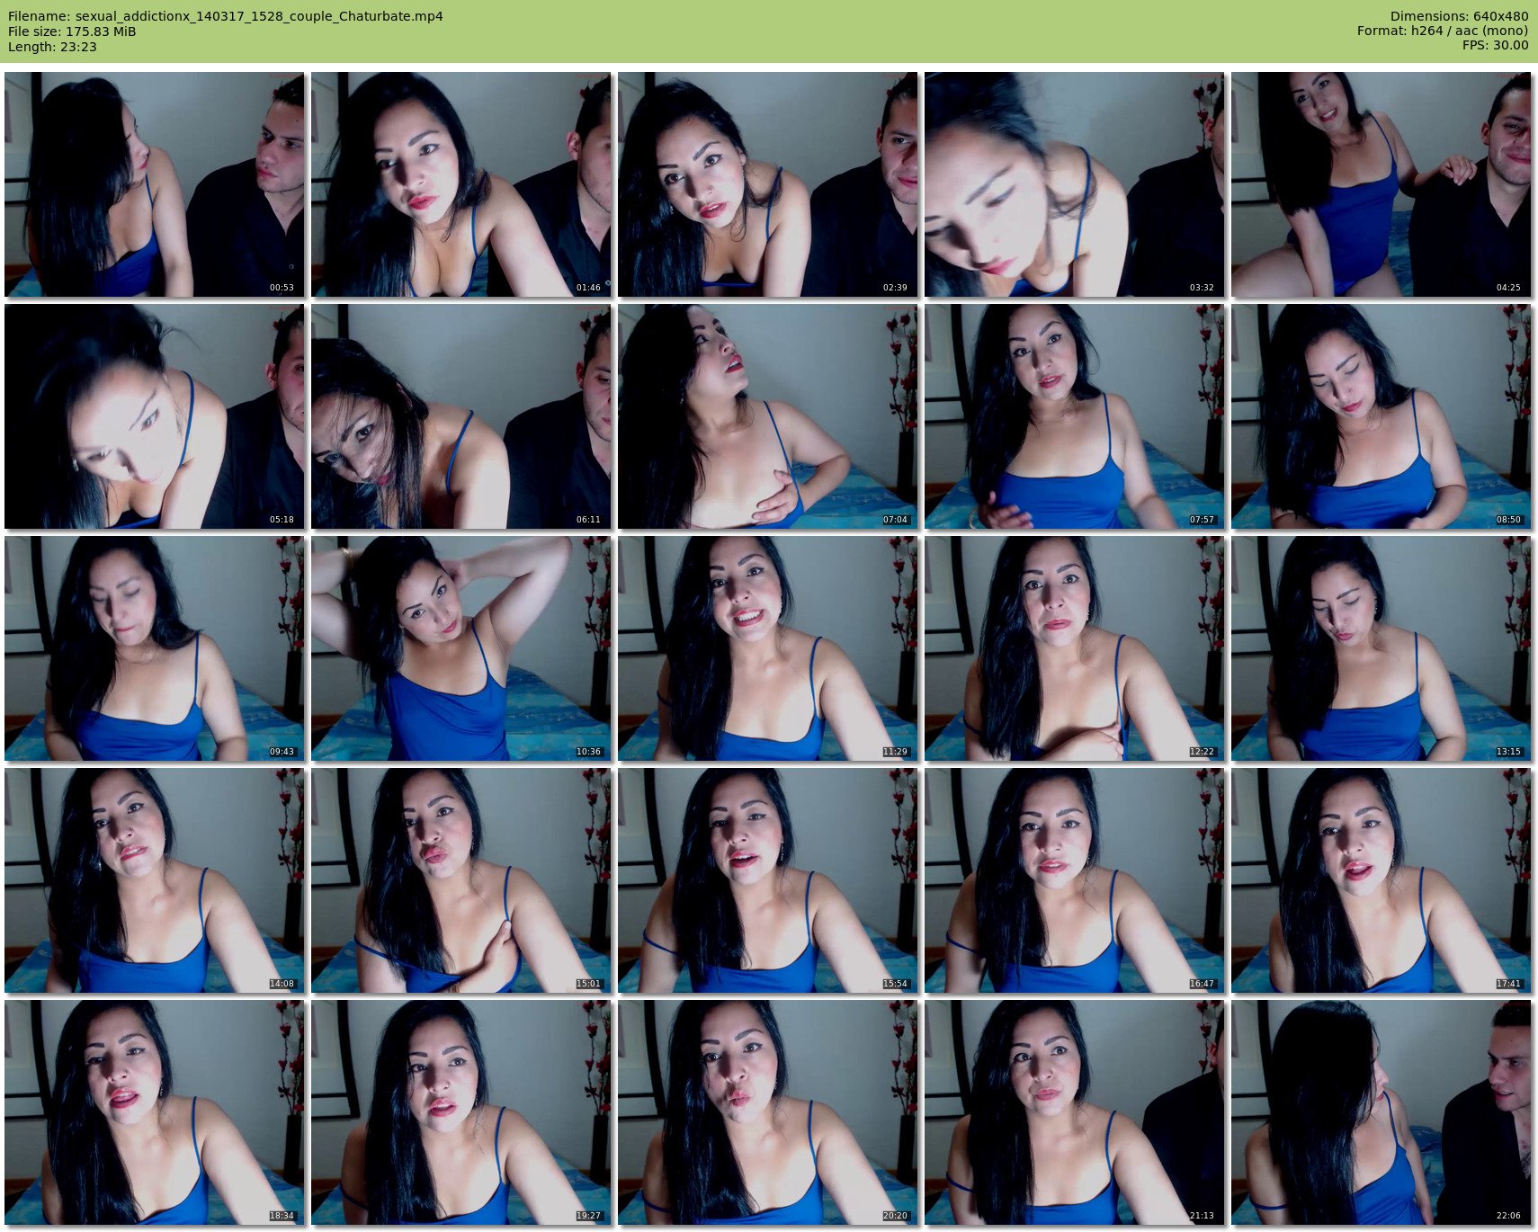Open the thumbnail marked 14:08
Image resolution: width=1538 pixels, height=1232 pixels.
pos(154,880)
